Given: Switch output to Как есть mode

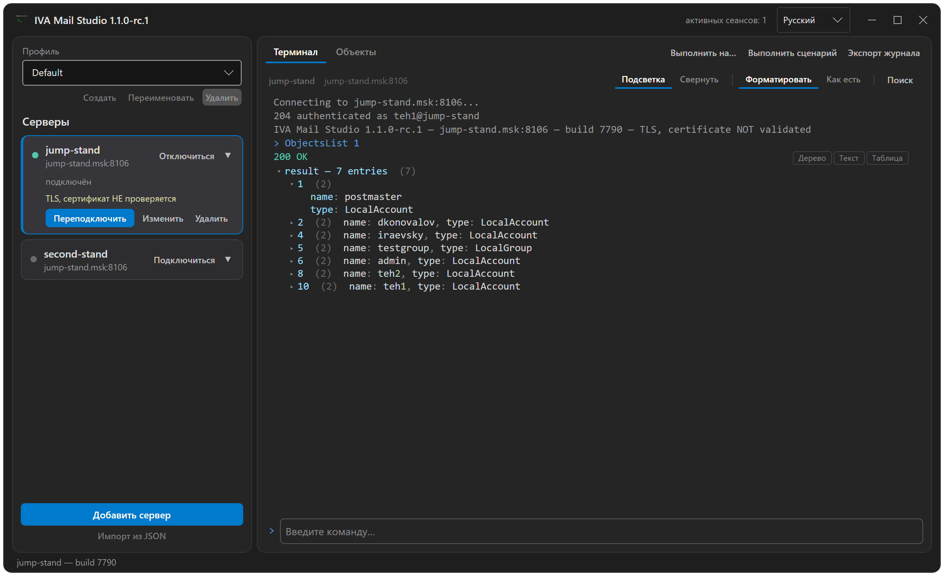Looking at the screenshot, I should [843, 80].
